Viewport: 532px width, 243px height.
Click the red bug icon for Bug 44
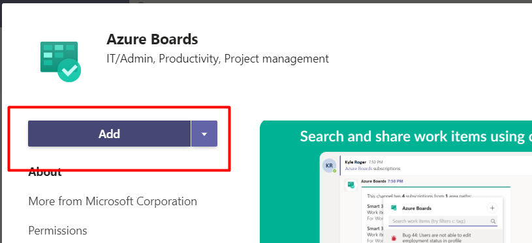pyautogui.click(x=394, y=238)
